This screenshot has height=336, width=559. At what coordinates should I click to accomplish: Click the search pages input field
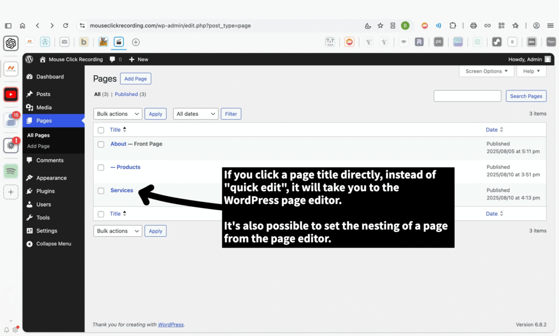[x=467, y=96]
